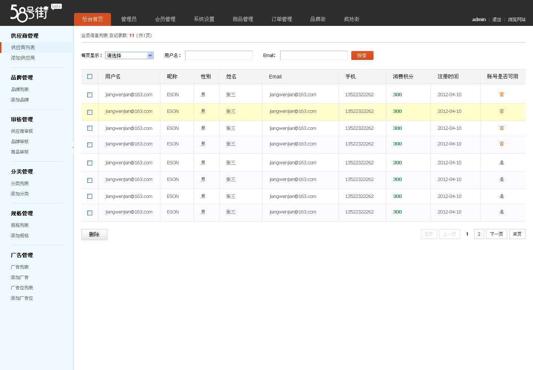Click the 姓名 column header

coord(231,77)
